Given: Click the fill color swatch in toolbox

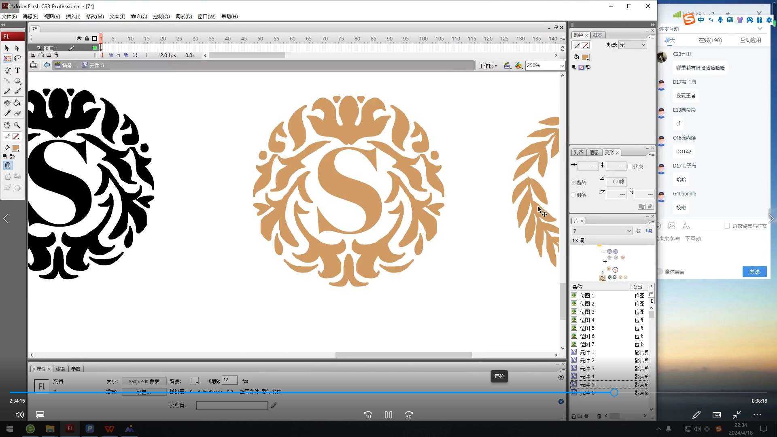Looking at the screenshot, I should (16, 148).
